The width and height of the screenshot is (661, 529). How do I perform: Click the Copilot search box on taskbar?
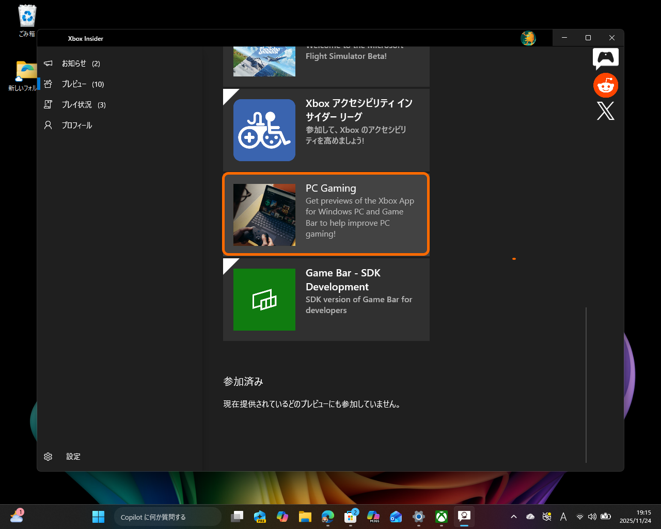click(167, 517)
